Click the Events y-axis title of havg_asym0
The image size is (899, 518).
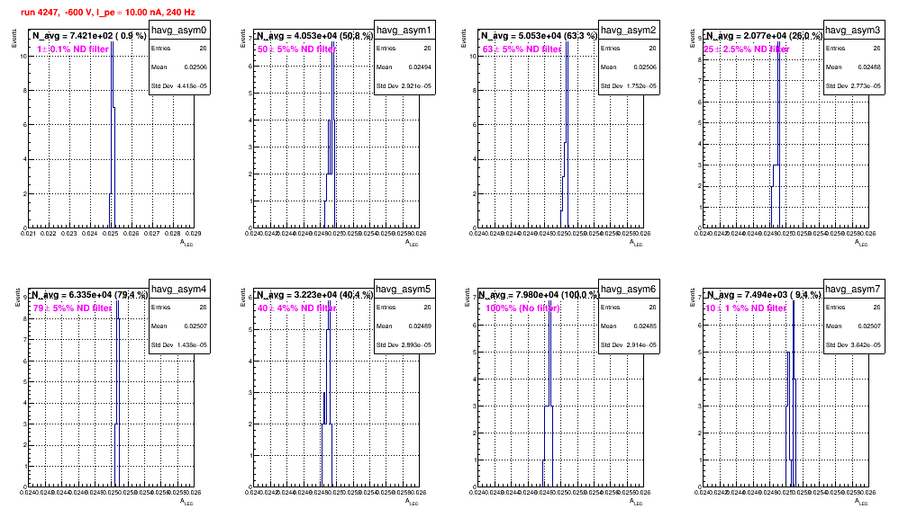click(x=14, y=39)
